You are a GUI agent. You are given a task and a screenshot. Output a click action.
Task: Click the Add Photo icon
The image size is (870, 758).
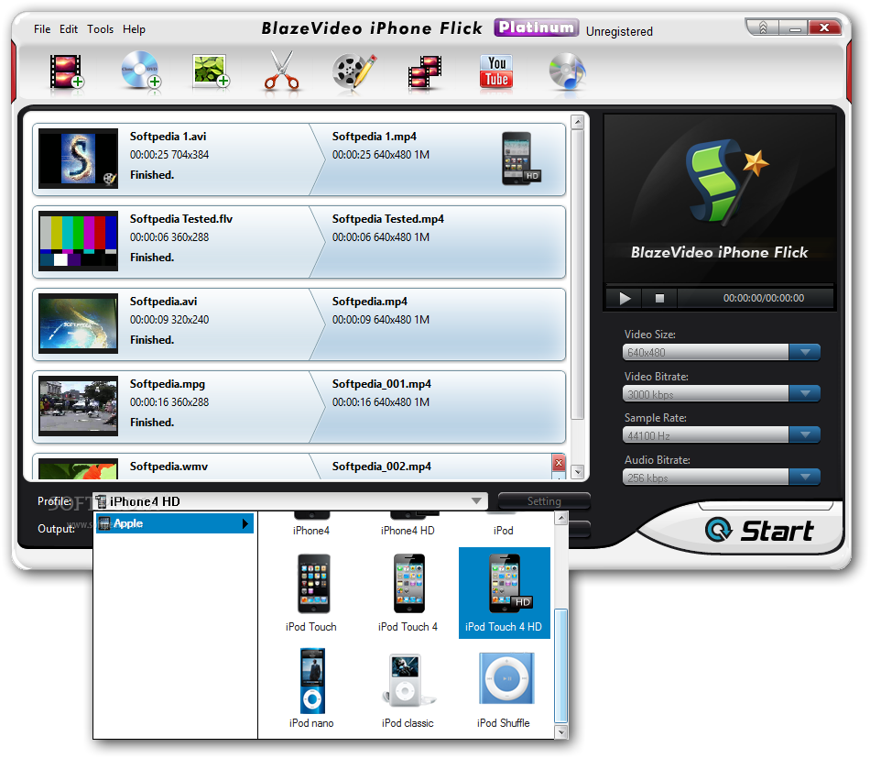click(x=211, y=71)
